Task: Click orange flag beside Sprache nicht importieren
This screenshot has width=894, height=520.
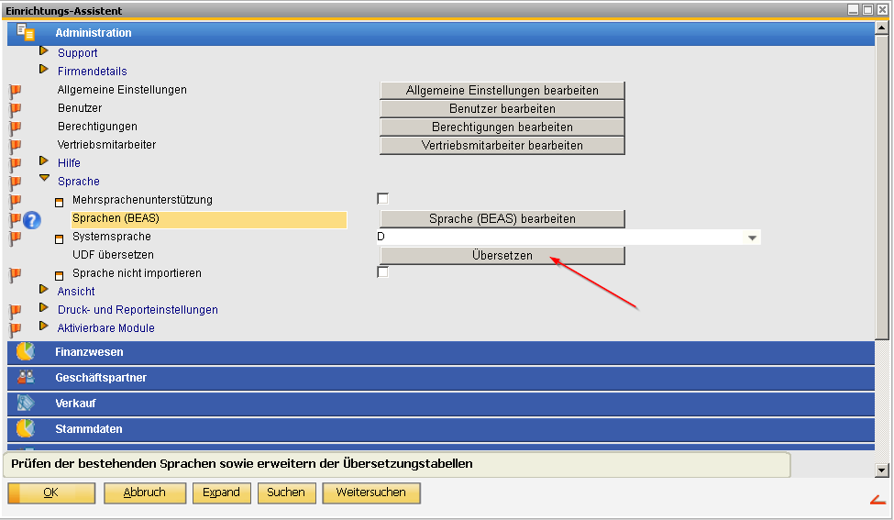Action: click(16, 275)
